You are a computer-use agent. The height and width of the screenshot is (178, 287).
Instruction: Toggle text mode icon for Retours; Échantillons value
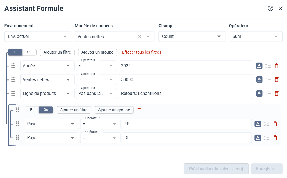[x=259, y=94]
